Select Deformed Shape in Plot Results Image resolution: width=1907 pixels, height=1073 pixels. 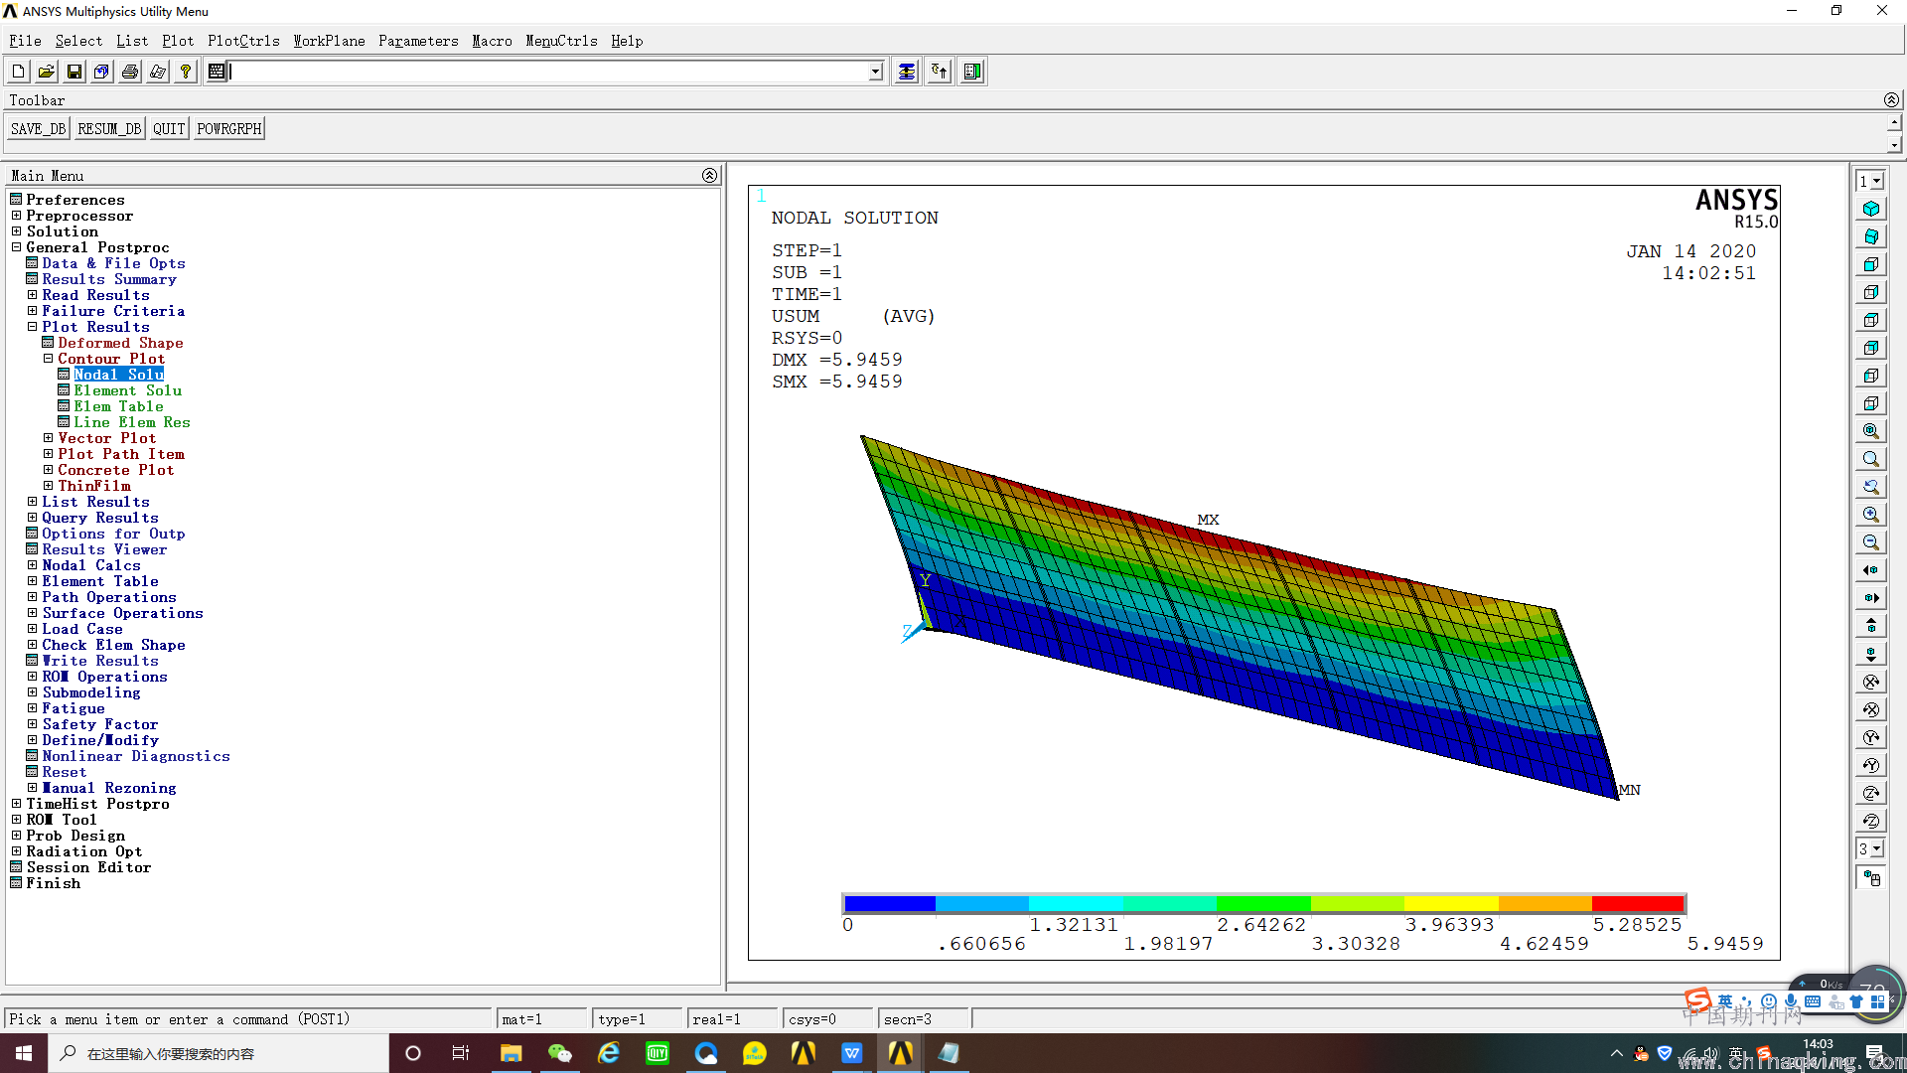[120, 343]
